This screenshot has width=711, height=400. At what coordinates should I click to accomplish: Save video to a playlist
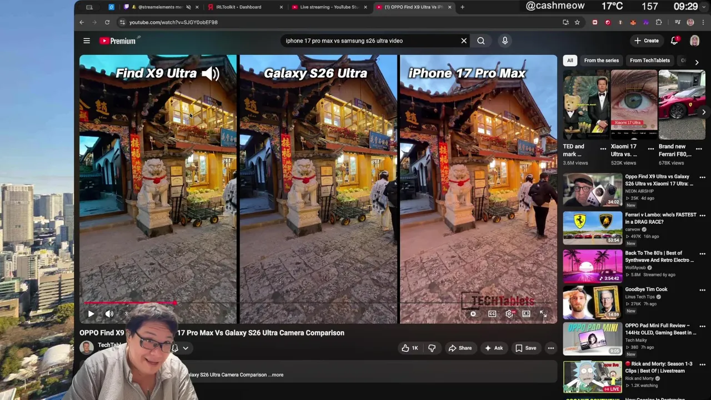click(525, 348)
